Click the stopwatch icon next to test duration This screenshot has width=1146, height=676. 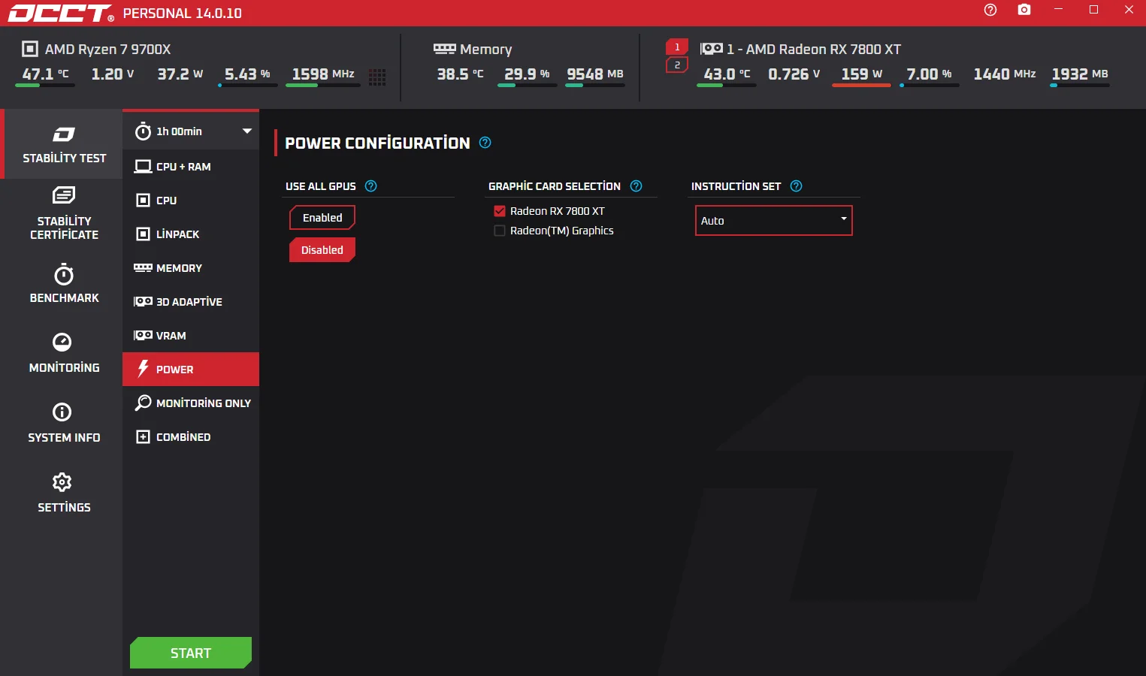point(143,131)
